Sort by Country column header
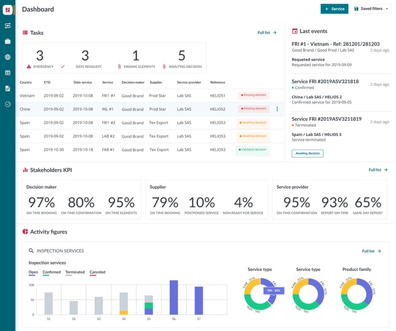396x331 pixels. [26, 82]
